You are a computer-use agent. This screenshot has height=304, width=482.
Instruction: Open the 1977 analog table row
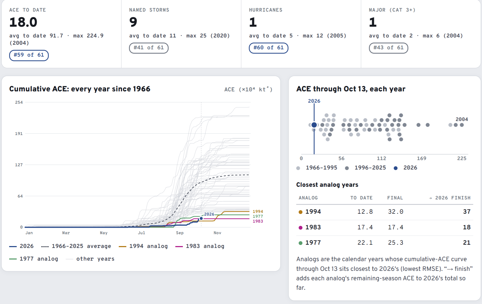(385, 243)
